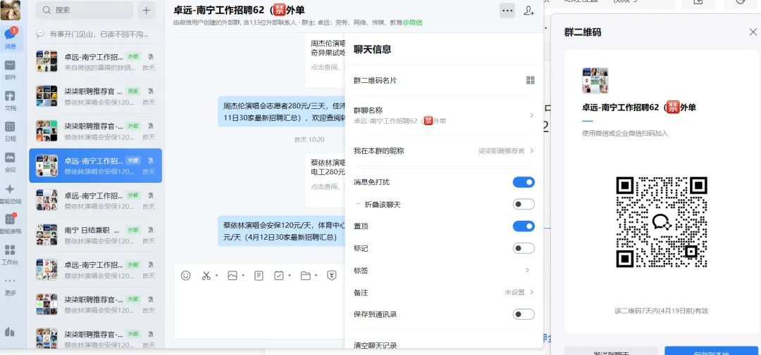This screenshot has height=355, width=761.
Task: Open the 日程 calendar section
Action: tap(10, 131)
